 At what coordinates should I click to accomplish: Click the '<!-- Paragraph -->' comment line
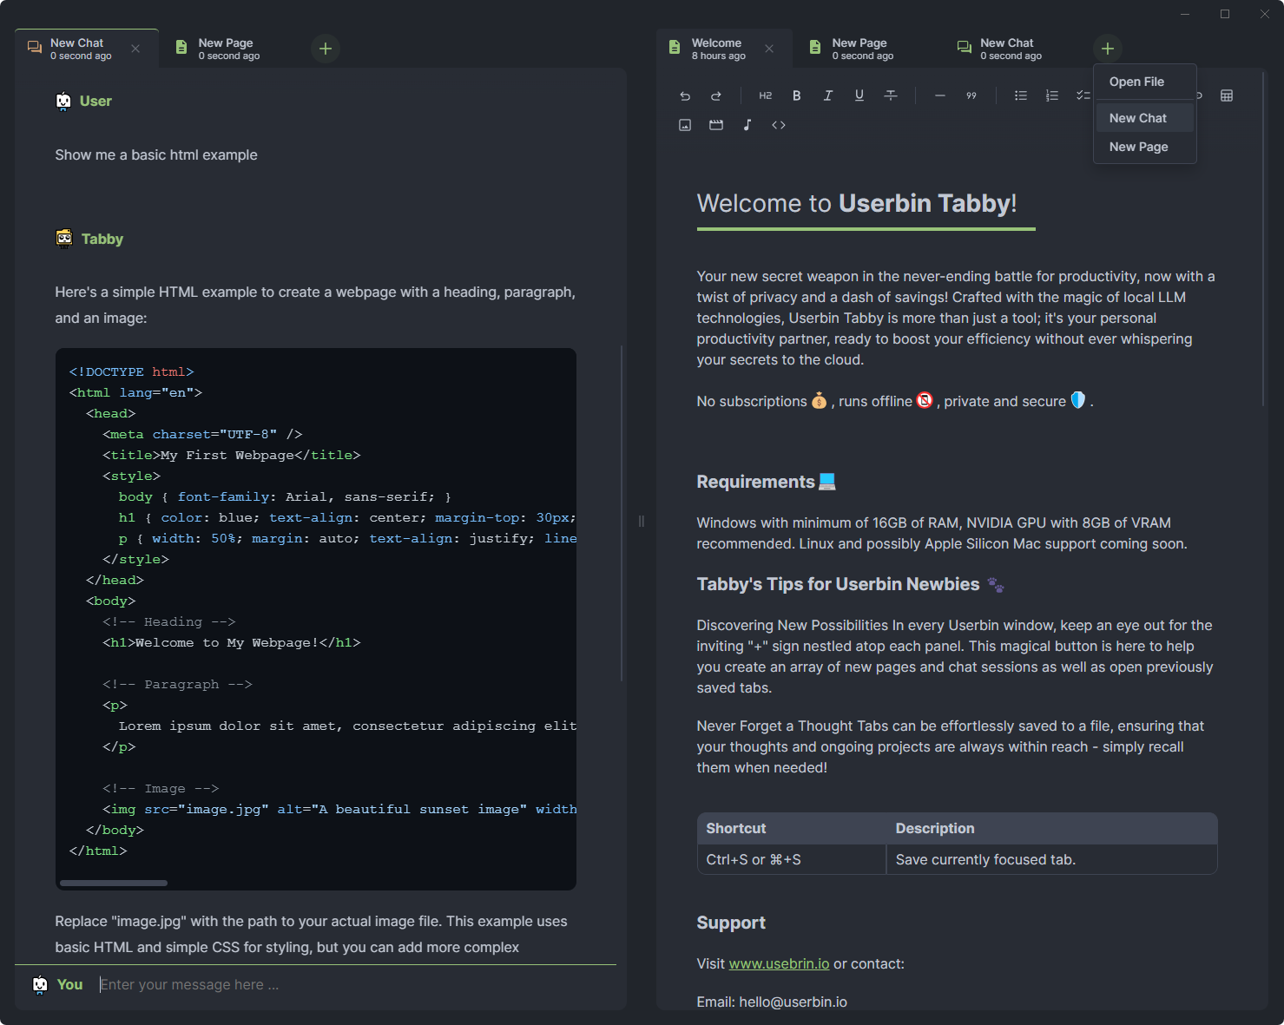tap(177, 684)
